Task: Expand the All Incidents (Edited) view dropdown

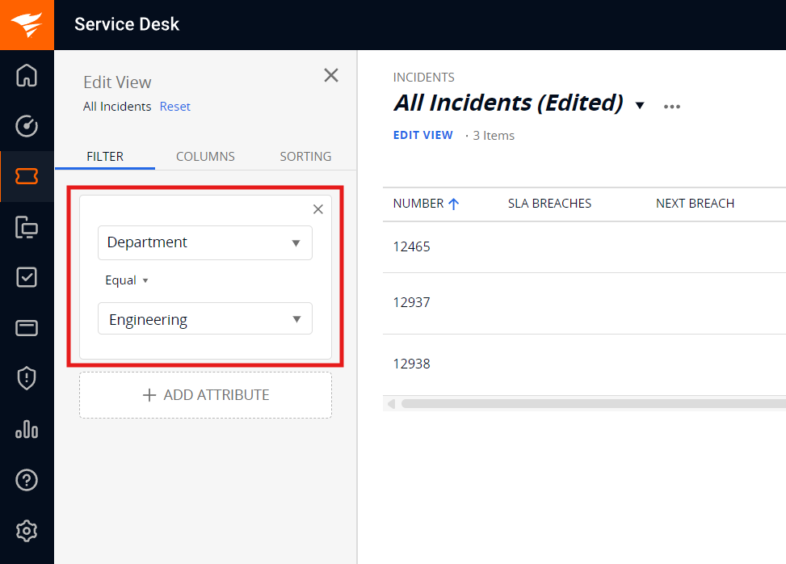Action: [639, 105]
